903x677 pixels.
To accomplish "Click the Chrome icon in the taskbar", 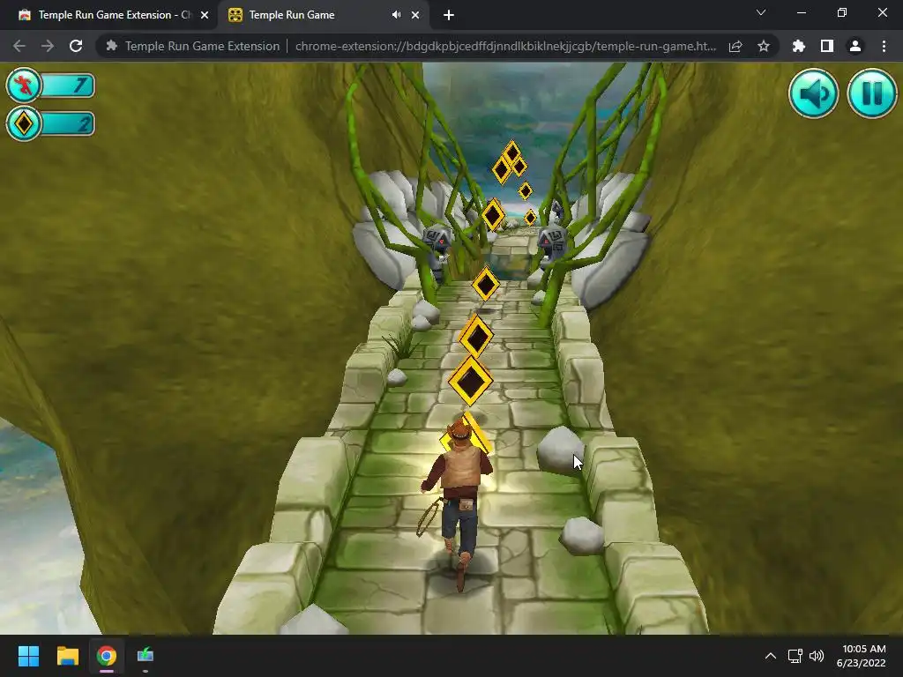I will [x=107, y=656].
